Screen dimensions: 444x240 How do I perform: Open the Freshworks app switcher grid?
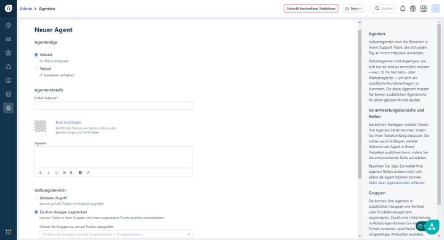pos(9,232)
